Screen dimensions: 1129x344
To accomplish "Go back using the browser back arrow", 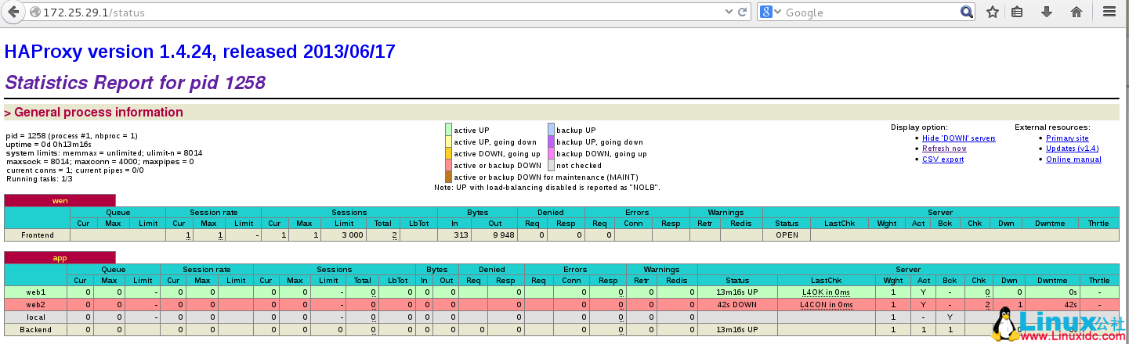I will pyautogui.click(x=13, y=12).
